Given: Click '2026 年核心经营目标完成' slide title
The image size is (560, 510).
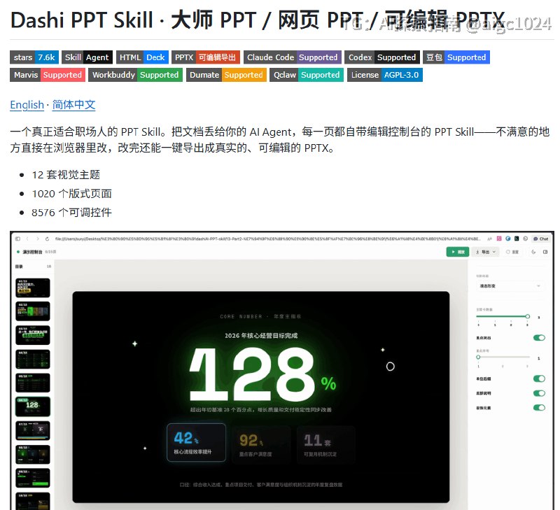Looking at the screenshot, I should 261,336.
